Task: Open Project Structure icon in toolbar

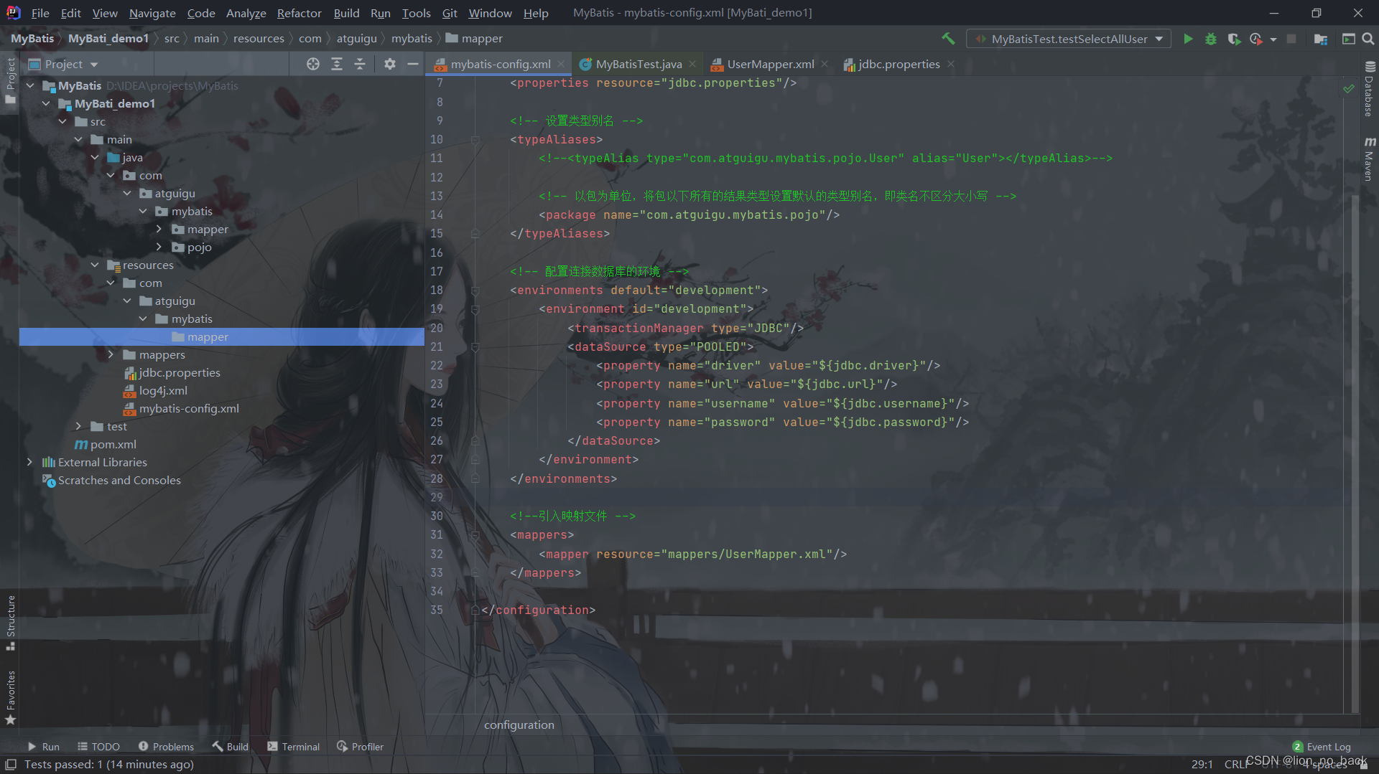Action: coord(1321,39)
